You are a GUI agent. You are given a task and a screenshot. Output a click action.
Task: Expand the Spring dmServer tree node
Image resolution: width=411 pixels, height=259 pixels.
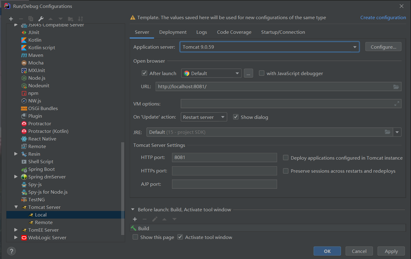click(x=16, y=177)
